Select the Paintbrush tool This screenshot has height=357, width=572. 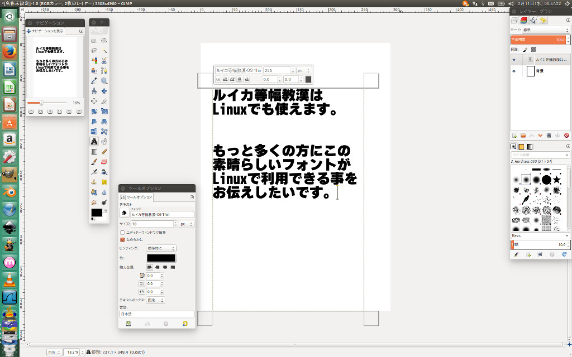[x=94, y=162]
